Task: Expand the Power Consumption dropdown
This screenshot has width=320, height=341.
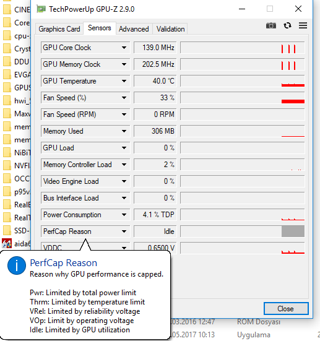Action: pos(124,215)
